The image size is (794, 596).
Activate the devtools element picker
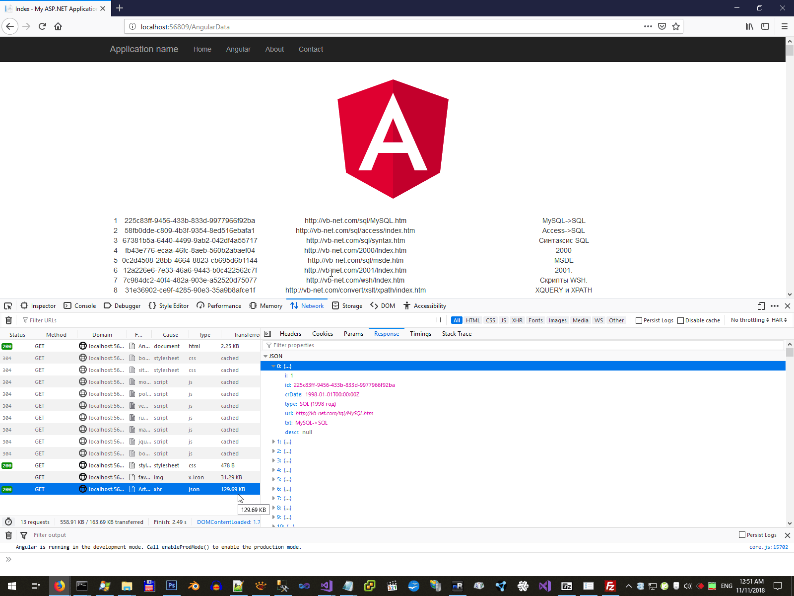tap(8, 306)
